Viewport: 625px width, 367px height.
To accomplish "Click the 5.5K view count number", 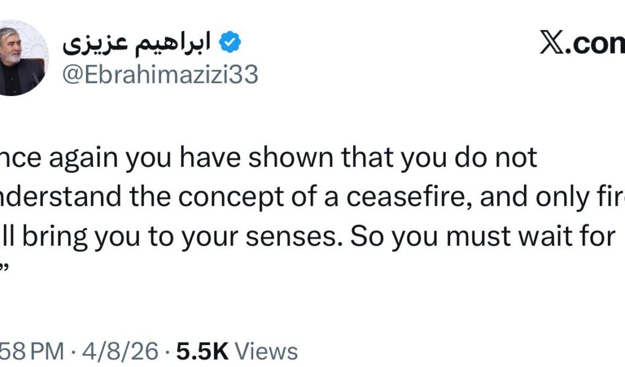I will coord(202,351).
